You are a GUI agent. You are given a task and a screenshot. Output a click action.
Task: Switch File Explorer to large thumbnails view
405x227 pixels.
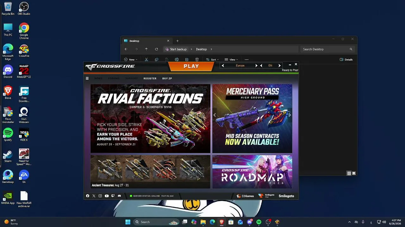[x=354, y=173]
